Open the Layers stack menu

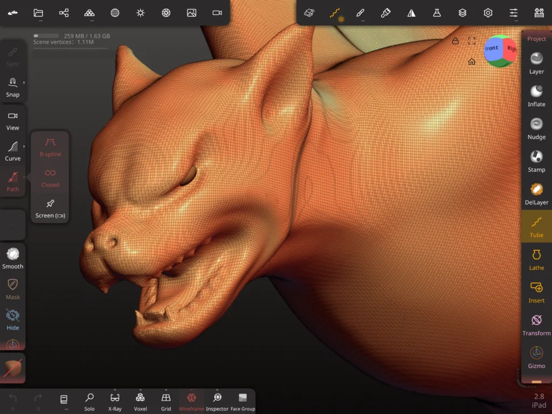(462, 13)
